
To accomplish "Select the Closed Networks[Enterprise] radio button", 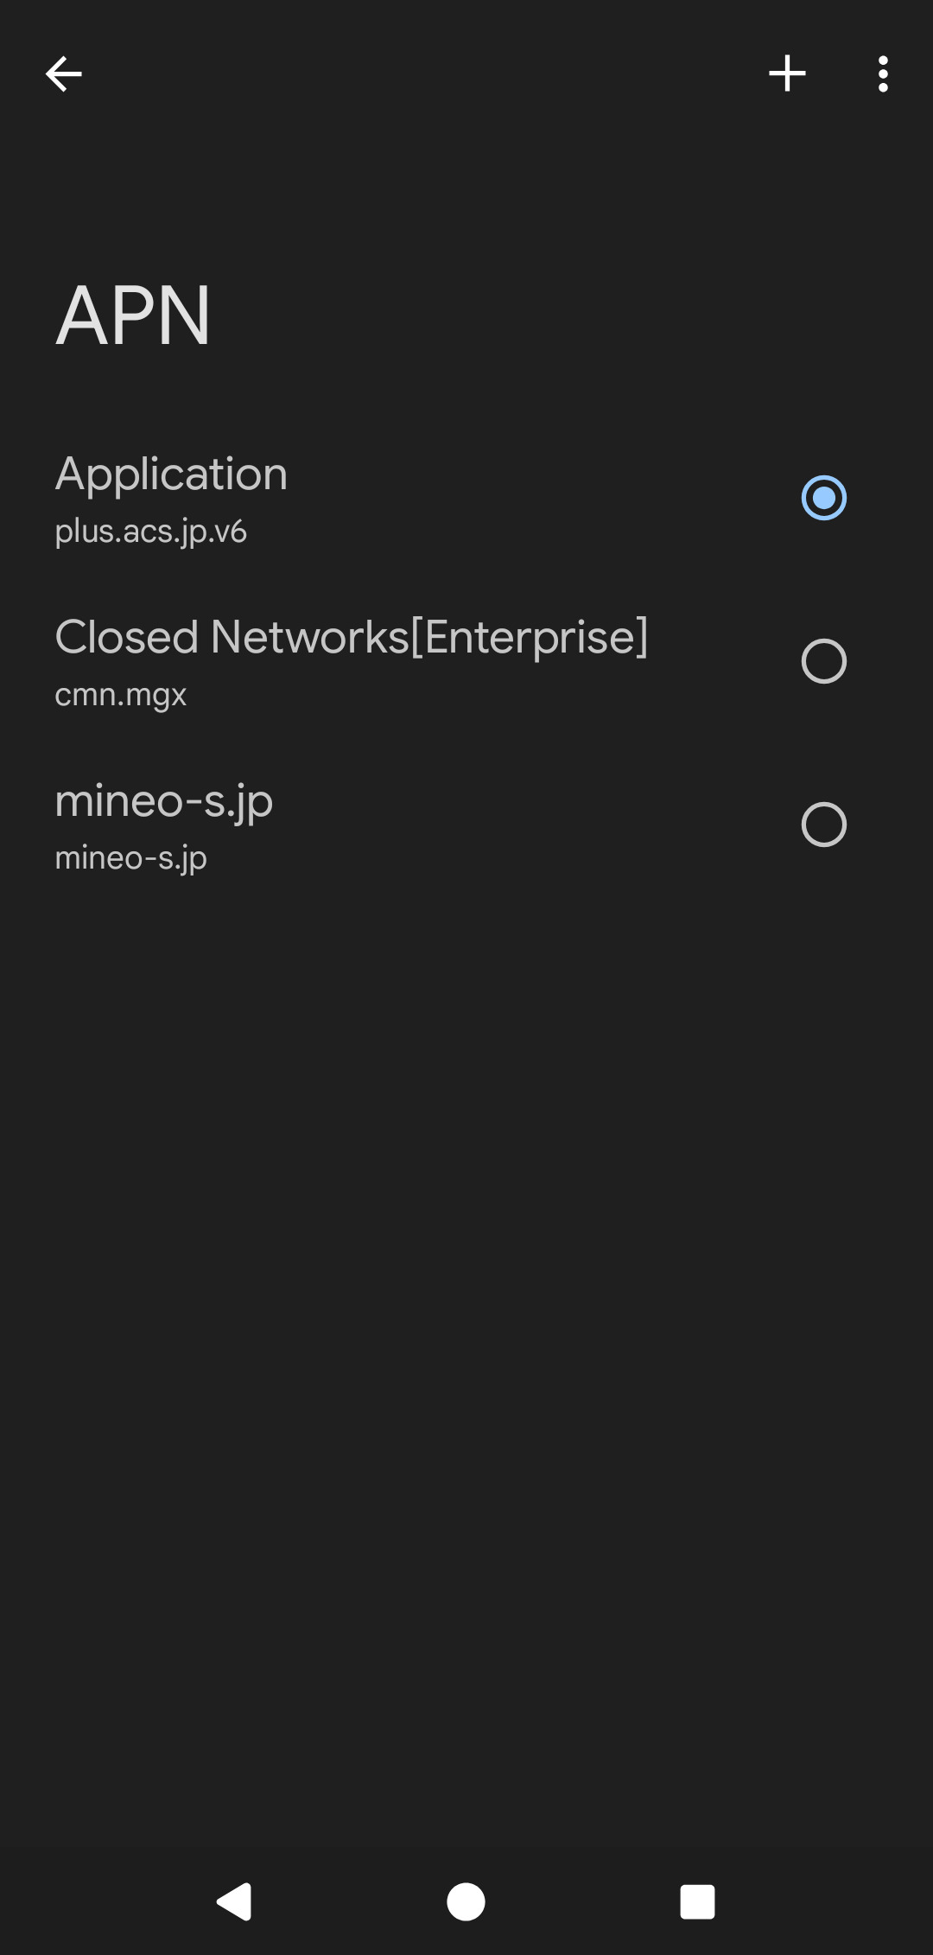I will pyautogui.click(x=823, y=661).
